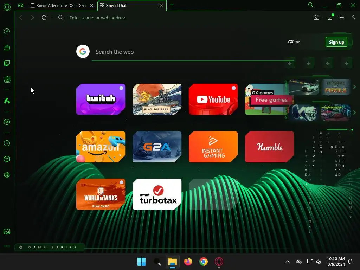
Task: Go back with the back arrow
Action: point(21,18)
